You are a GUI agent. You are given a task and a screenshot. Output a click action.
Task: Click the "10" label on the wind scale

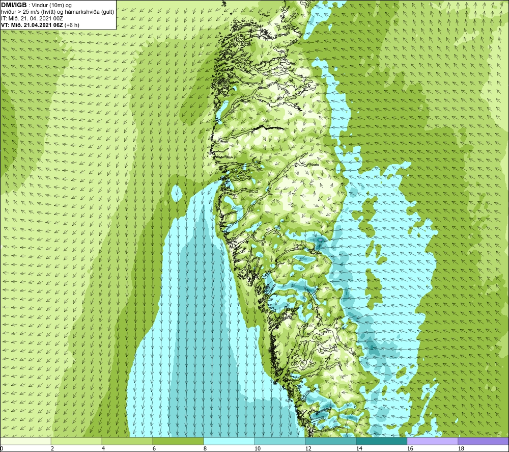coord(257,448)
